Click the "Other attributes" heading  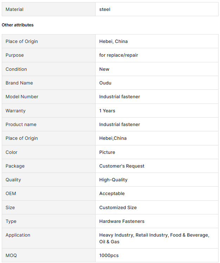[18, 25]
